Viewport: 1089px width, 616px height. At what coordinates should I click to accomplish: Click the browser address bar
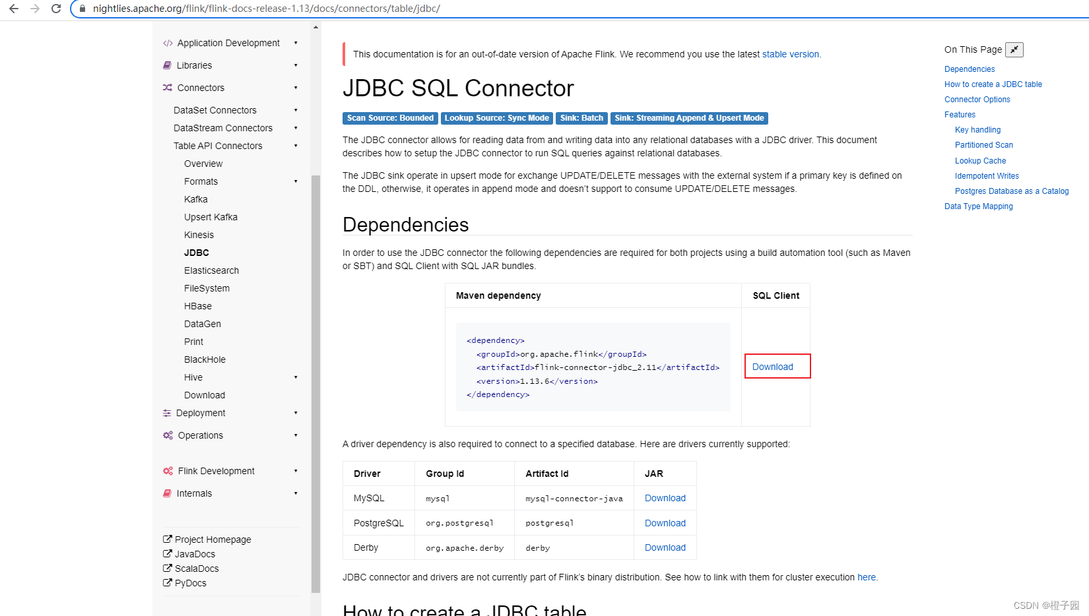[x=264, y=9]
